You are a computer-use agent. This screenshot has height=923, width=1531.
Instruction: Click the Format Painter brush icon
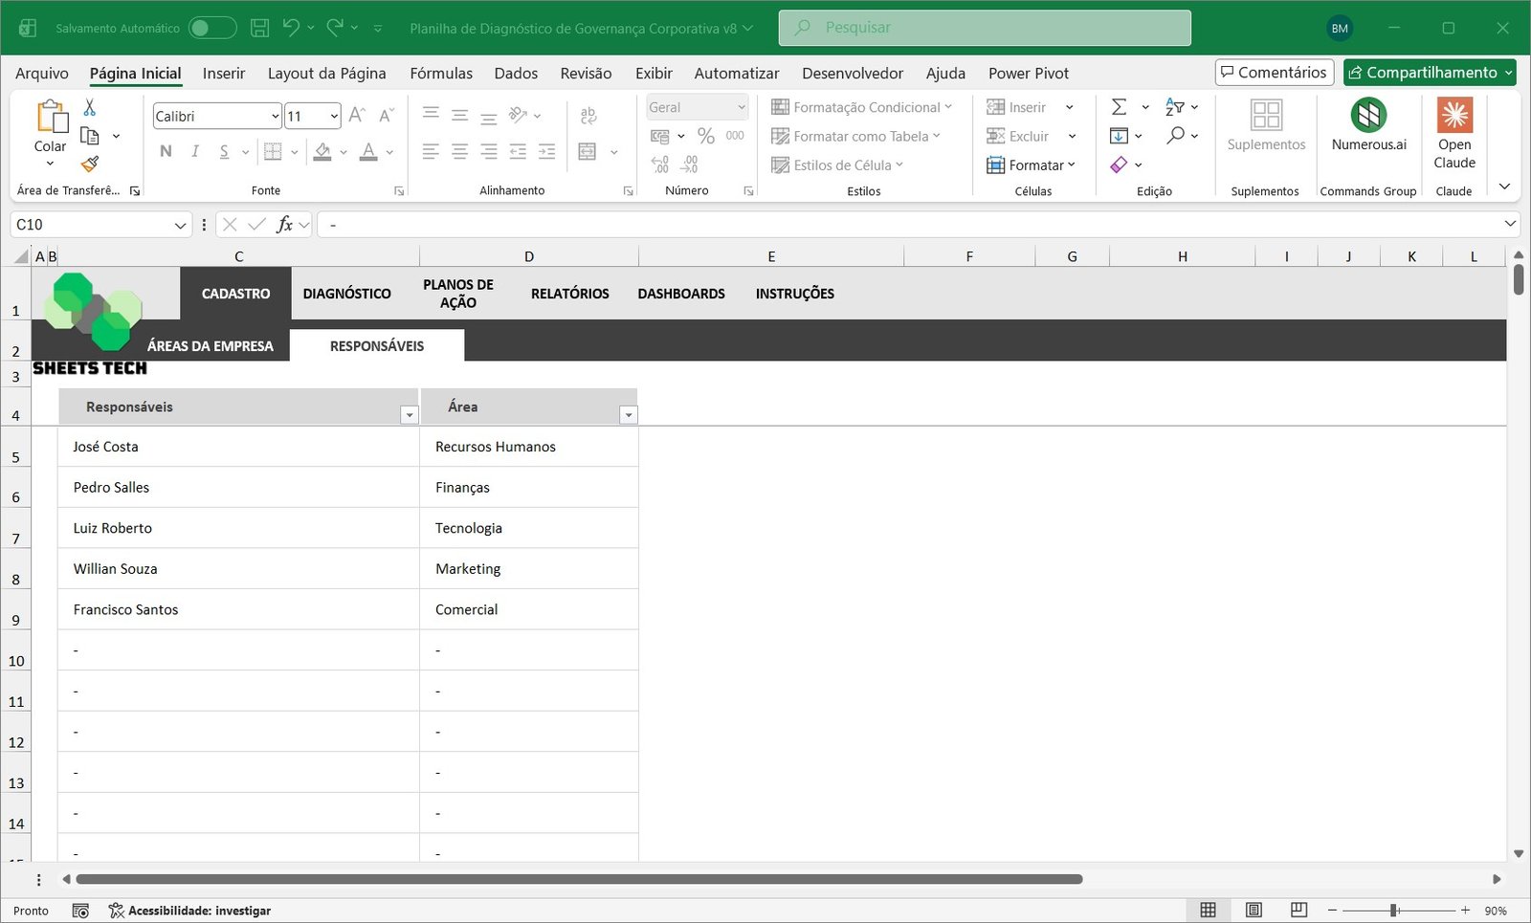pyautogui.click(x=90, y=165)
